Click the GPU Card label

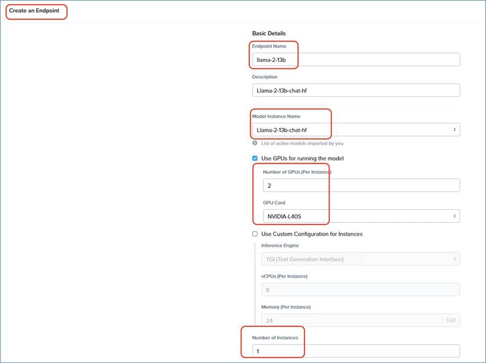pyautogui.click(x=273, y=202)
